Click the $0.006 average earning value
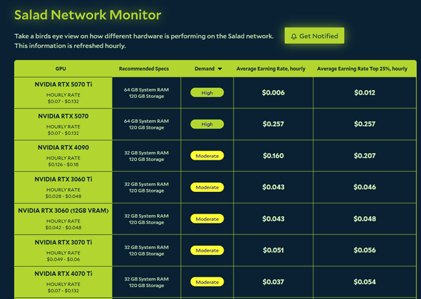The width and height of the screenshot is (421, 299). (274, 93)
